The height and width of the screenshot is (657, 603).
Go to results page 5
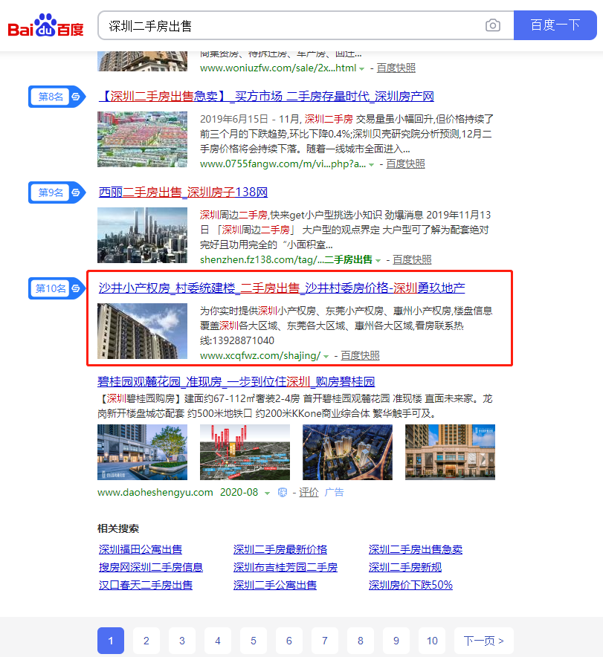[253, 641]
